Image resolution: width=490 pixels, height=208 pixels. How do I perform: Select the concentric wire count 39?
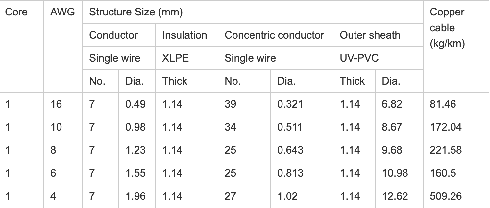click(230, 104)
